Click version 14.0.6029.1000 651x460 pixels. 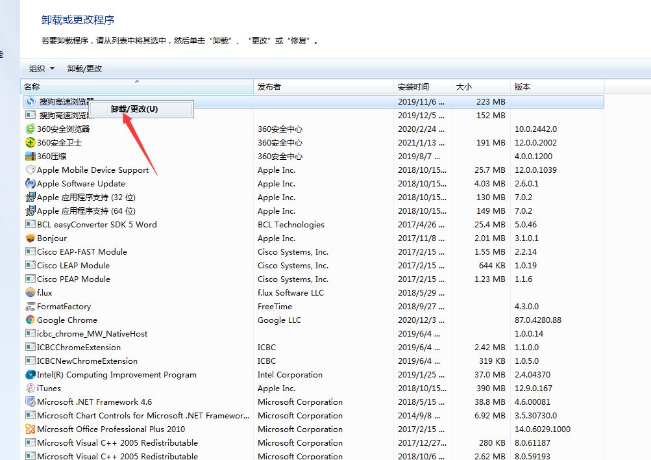point(543,429)
